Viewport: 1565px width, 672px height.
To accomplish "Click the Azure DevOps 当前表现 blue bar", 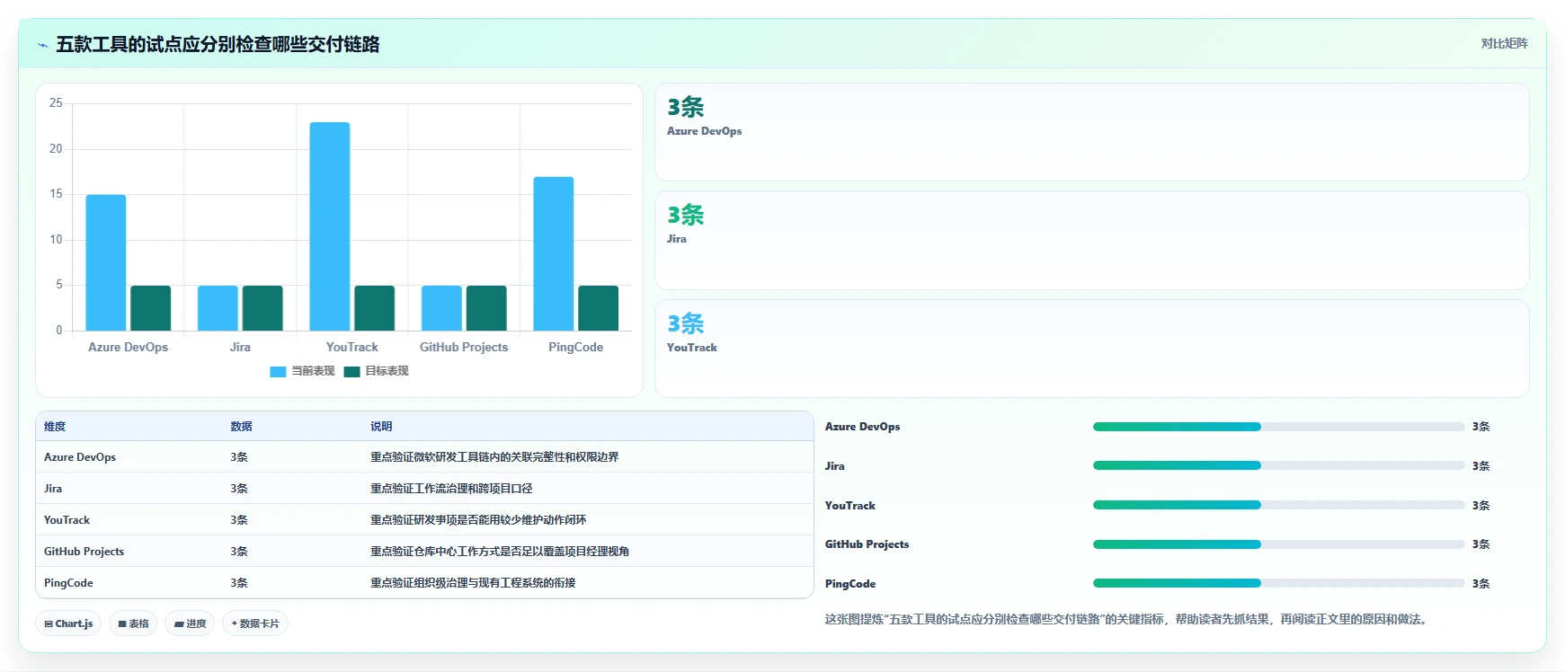I will [106, 262].
